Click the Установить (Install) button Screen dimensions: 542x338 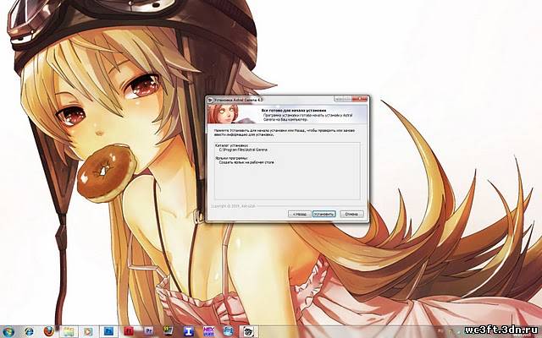(x=324, y=215)
